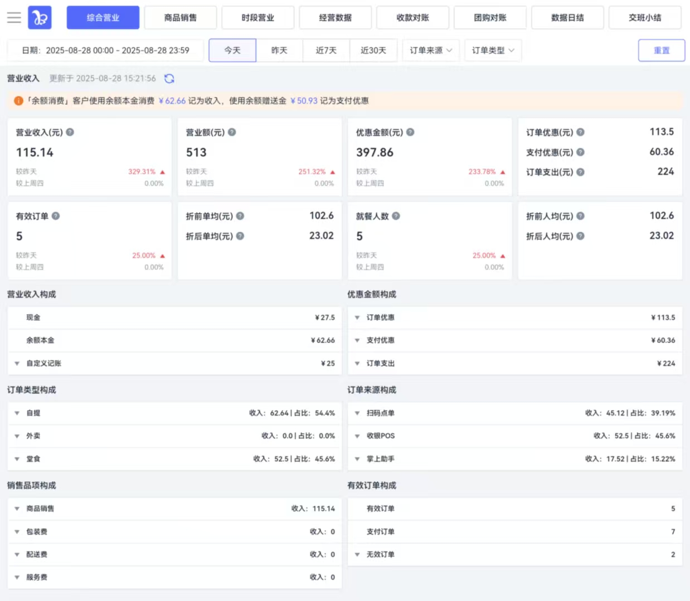Refresh the 营业收入 data via refresh icon
The image size is (690, 601).
point(169,79)
